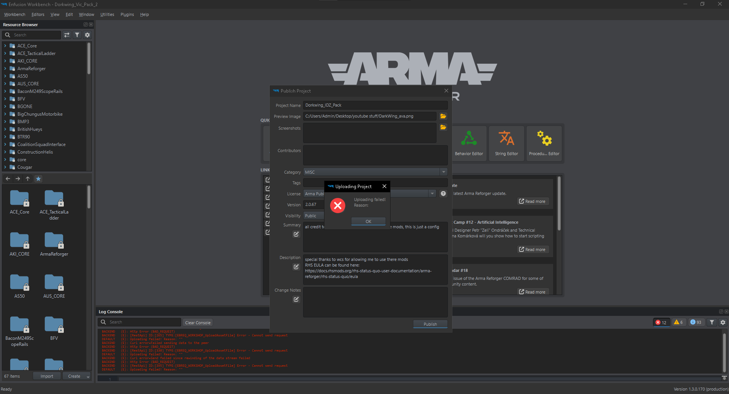Browse for preview image file
Viewport: 729px width, 394px height.
tap(443, 116)
